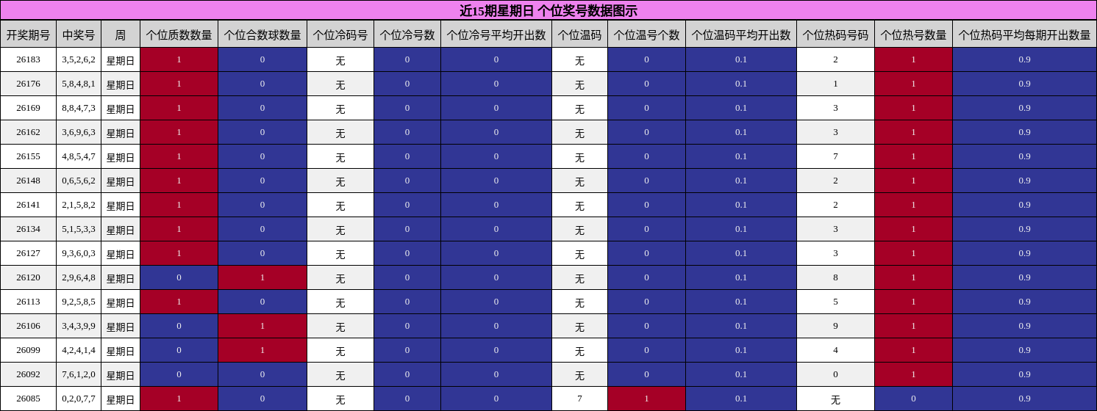
Task: Select winning number 7,6,1,2,0
Action: tap(79, 374)
